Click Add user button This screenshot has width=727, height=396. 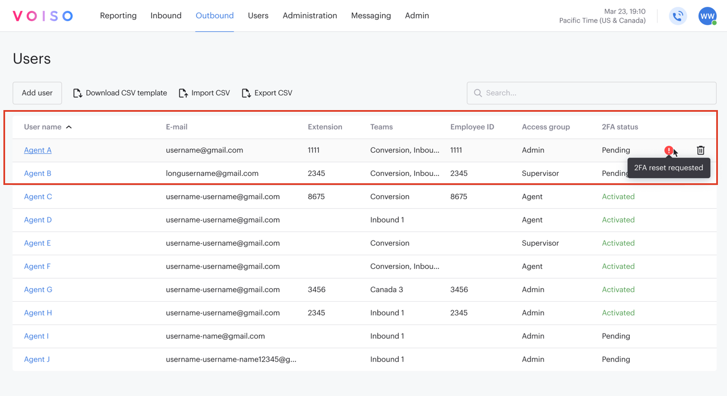(37, 93)
